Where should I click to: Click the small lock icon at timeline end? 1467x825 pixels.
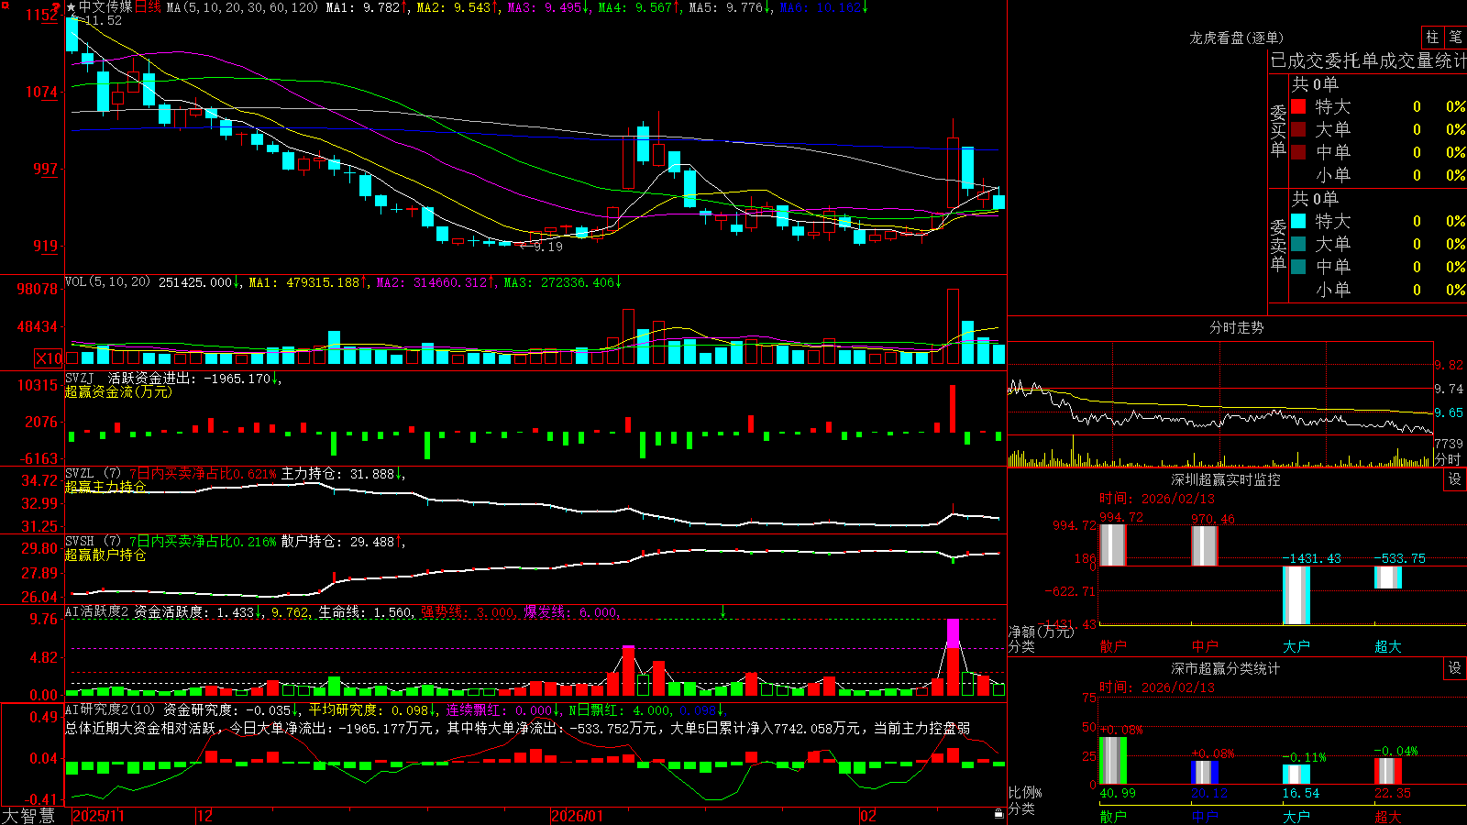(998, 813)
